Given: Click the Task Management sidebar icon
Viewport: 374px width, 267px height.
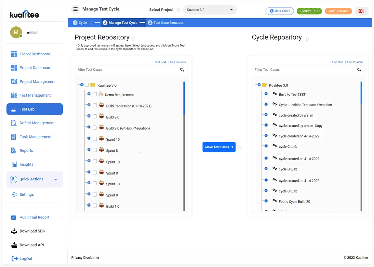Looking at the screenshot, I should [14, 137].
